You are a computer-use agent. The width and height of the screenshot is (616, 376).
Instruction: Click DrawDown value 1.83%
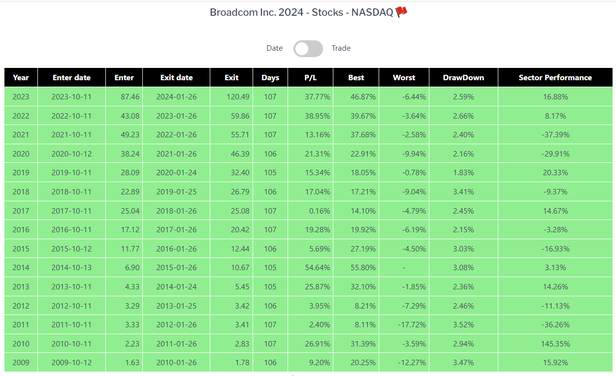[463, 173]
